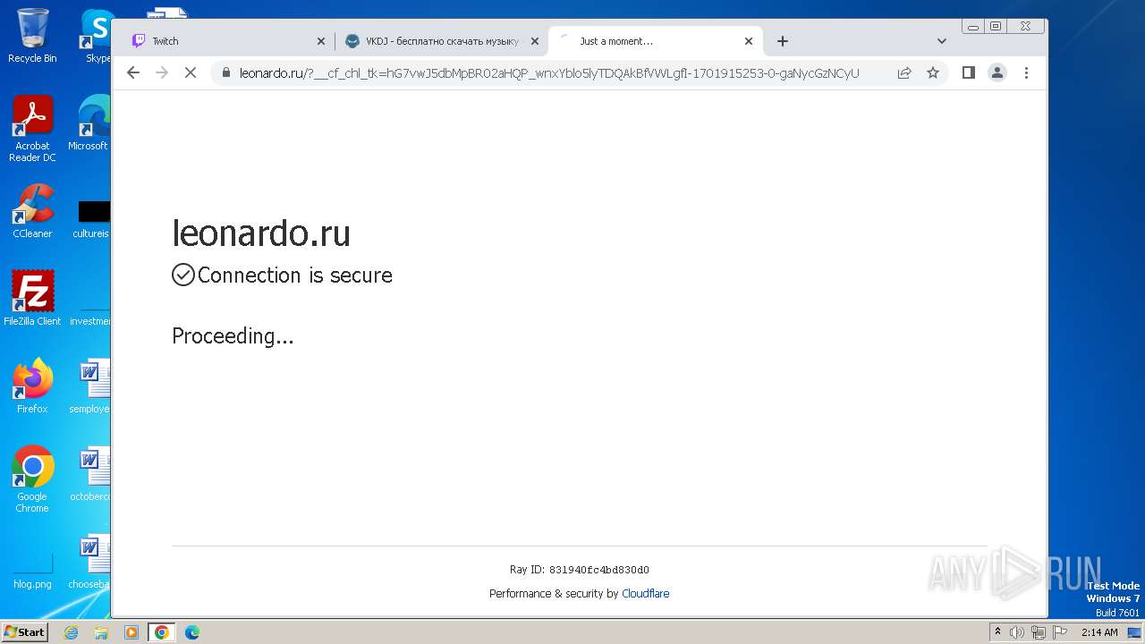Go back to previous page

pyautogui.click(x=133, y=72)
